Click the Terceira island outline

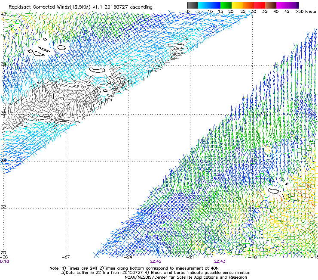[x=61, y=47]
